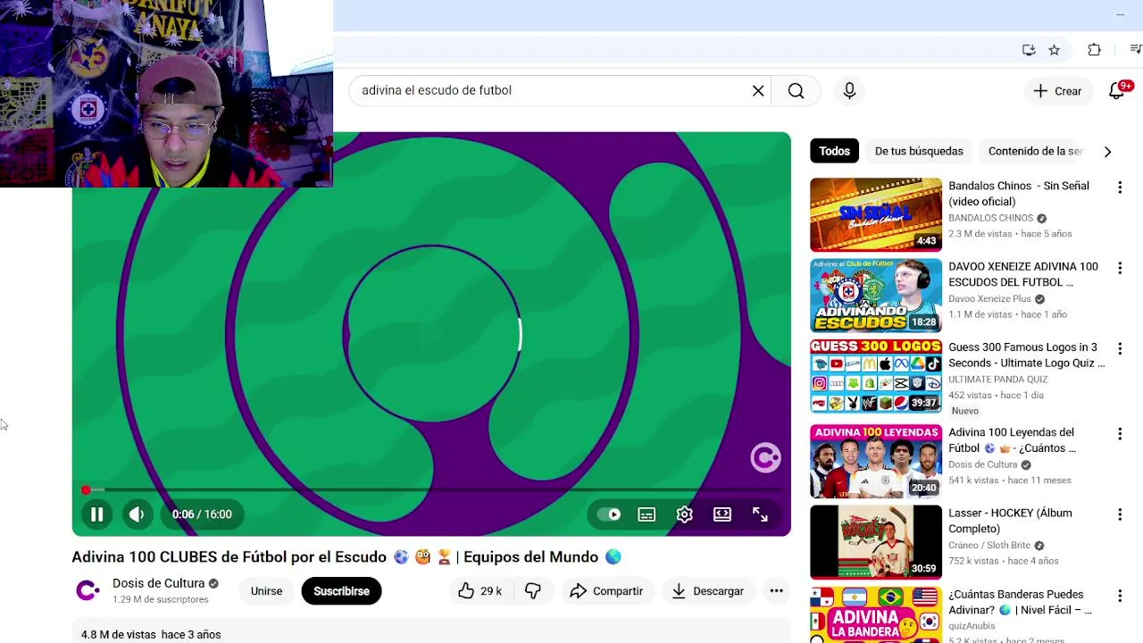The image size is (1143, 643).
Task: Open the Bandalos Chinos Sin Señal thumbnail
Action: pos(876,215)
